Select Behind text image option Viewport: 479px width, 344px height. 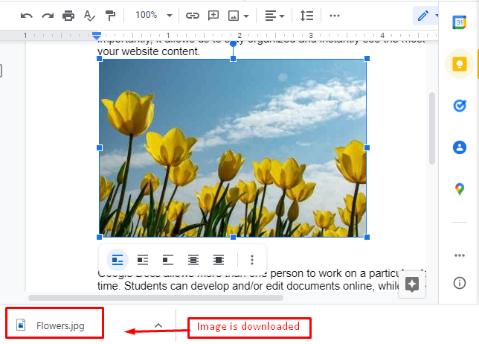pos(193,260)
